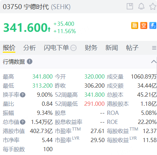Click the help icon beside 总市值
157x155 pixels.
pos(23,122)
